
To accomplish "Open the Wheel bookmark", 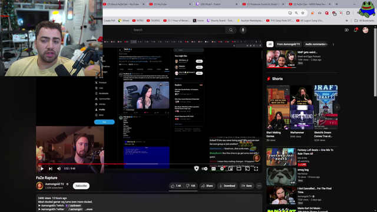I will 124,21.
